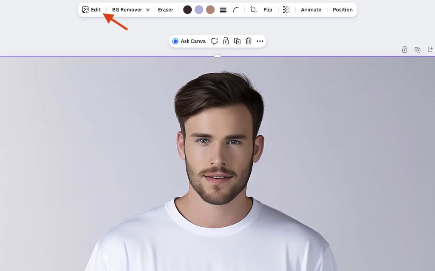Image resolution: width=435 pixels, height=271 pixels.
Task: Open the three-dot more options menu
Action: coord(260,41)
